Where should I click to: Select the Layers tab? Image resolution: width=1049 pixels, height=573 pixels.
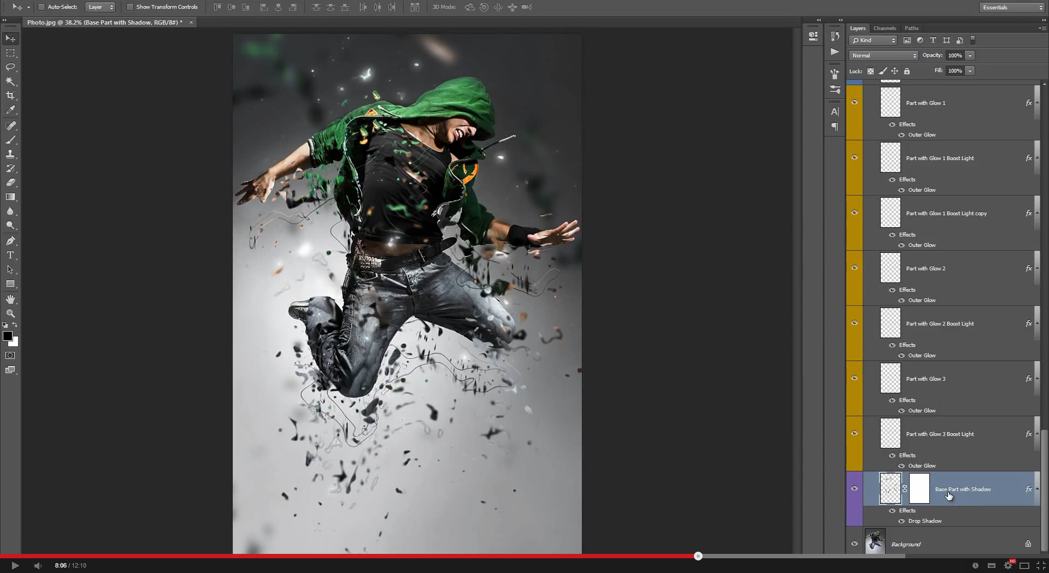(x=858, y=28)
